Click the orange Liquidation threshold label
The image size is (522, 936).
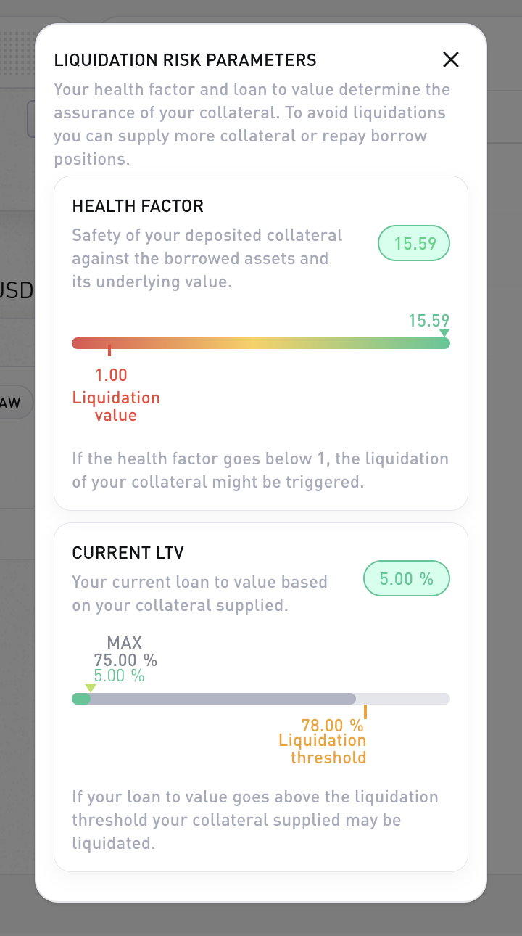[323, 749]
